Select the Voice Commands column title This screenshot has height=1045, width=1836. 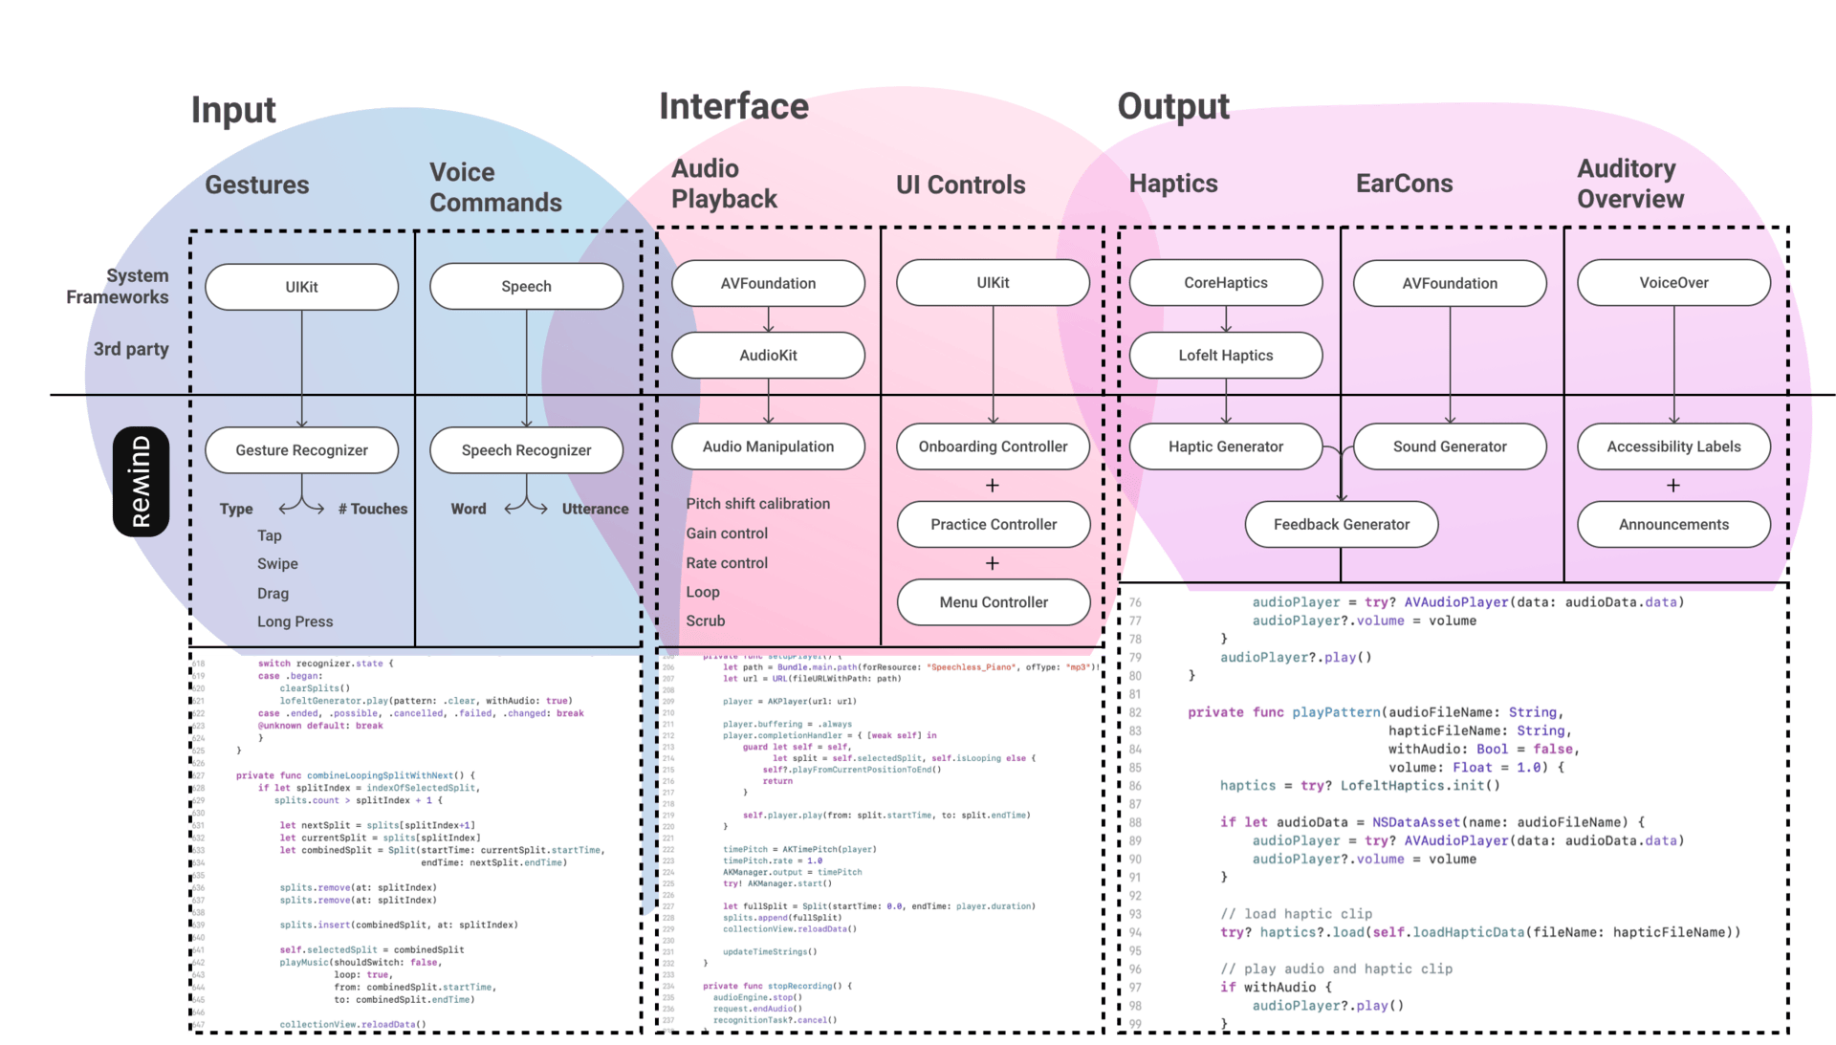495,187
